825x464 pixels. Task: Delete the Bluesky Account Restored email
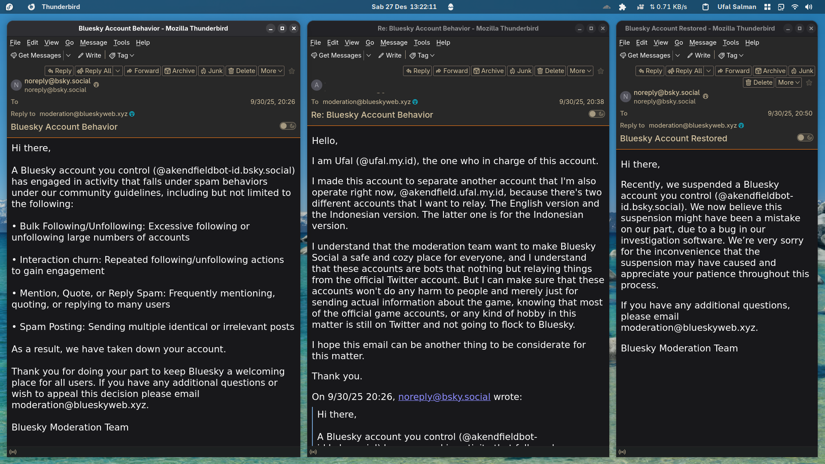click(x=758, y=82)
